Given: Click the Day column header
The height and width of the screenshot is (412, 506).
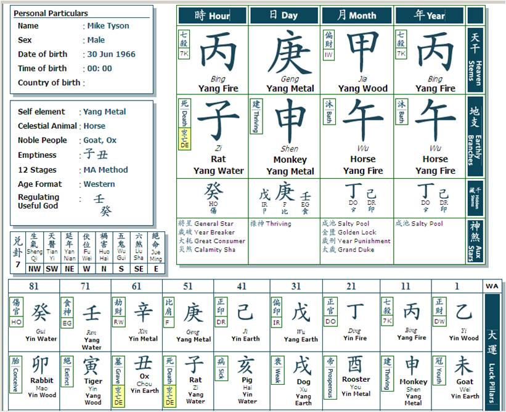Looking at the screenshot, I should click(284, 15).
